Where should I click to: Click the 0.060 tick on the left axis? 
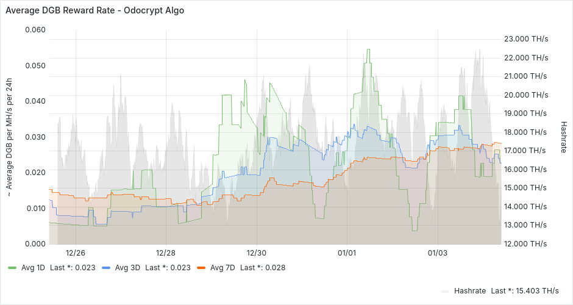[35, 30]
